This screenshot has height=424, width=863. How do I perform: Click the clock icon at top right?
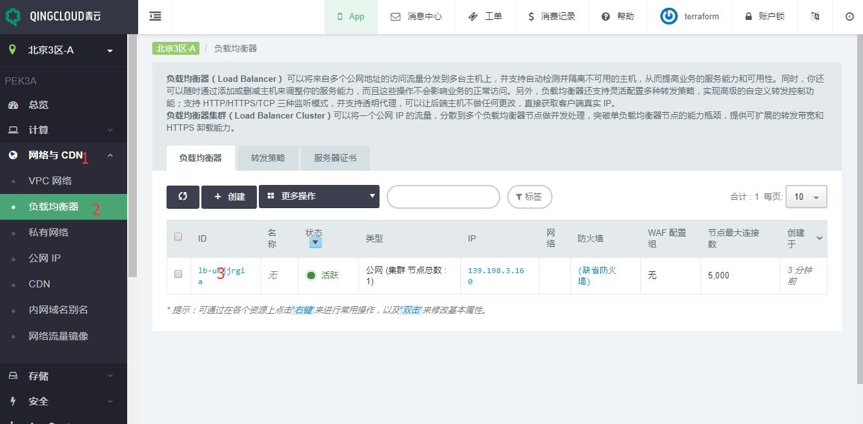(849, 17)
